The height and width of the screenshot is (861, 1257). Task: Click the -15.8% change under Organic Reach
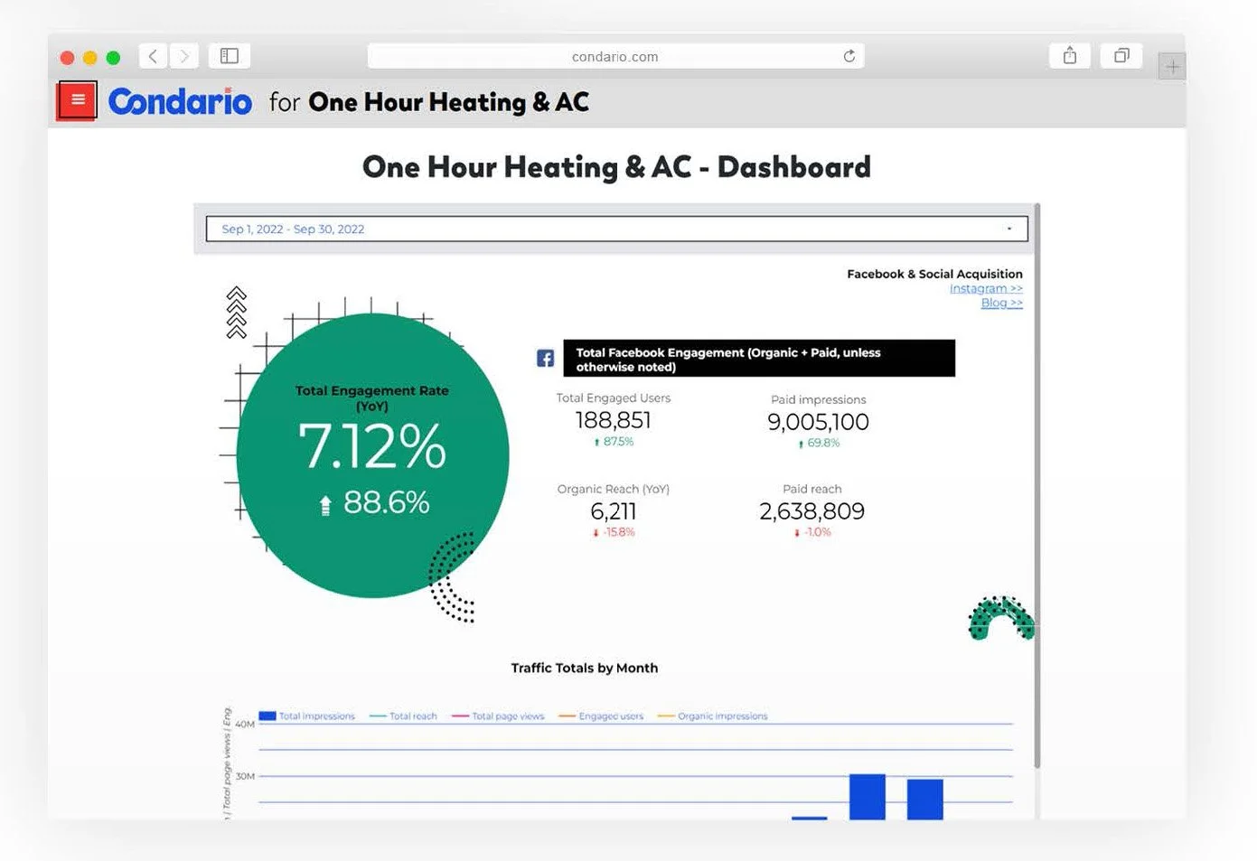click(x=614, y=532)
